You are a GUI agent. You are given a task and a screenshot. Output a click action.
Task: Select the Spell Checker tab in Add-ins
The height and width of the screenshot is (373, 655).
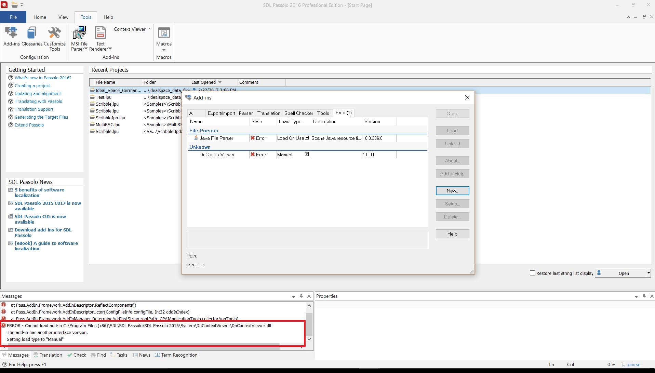coord(298,113)
